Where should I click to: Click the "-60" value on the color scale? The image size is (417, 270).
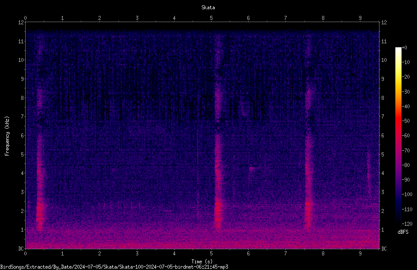coord(406,136)
